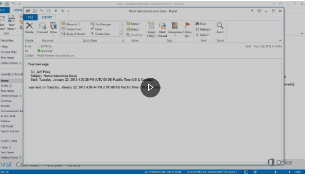Open the Select dropdown

(203, 35)
